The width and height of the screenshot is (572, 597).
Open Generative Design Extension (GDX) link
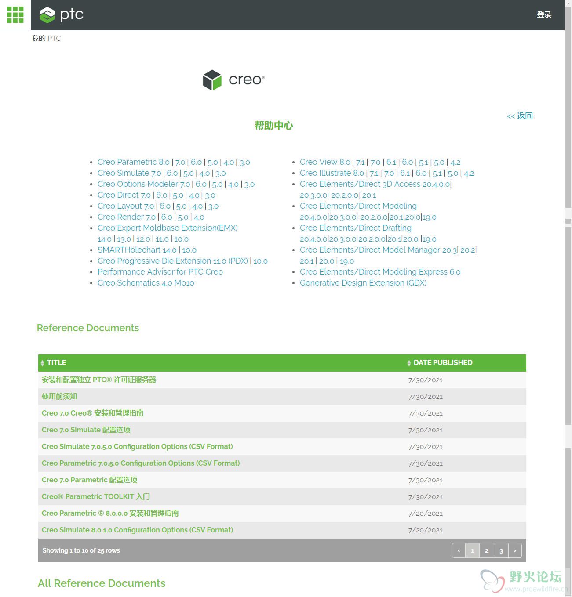pos(363,283)
